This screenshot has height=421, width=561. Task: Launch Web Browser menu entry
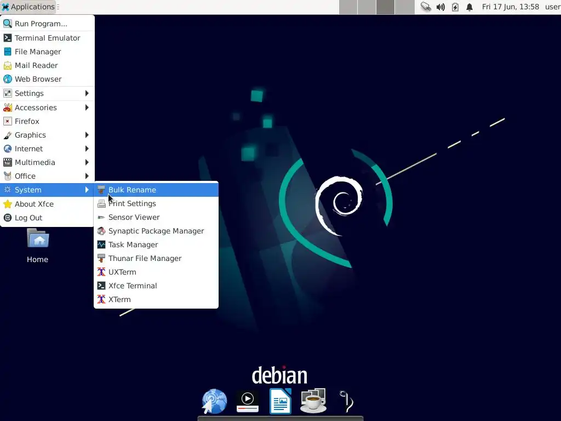click(x=47, y=79)
